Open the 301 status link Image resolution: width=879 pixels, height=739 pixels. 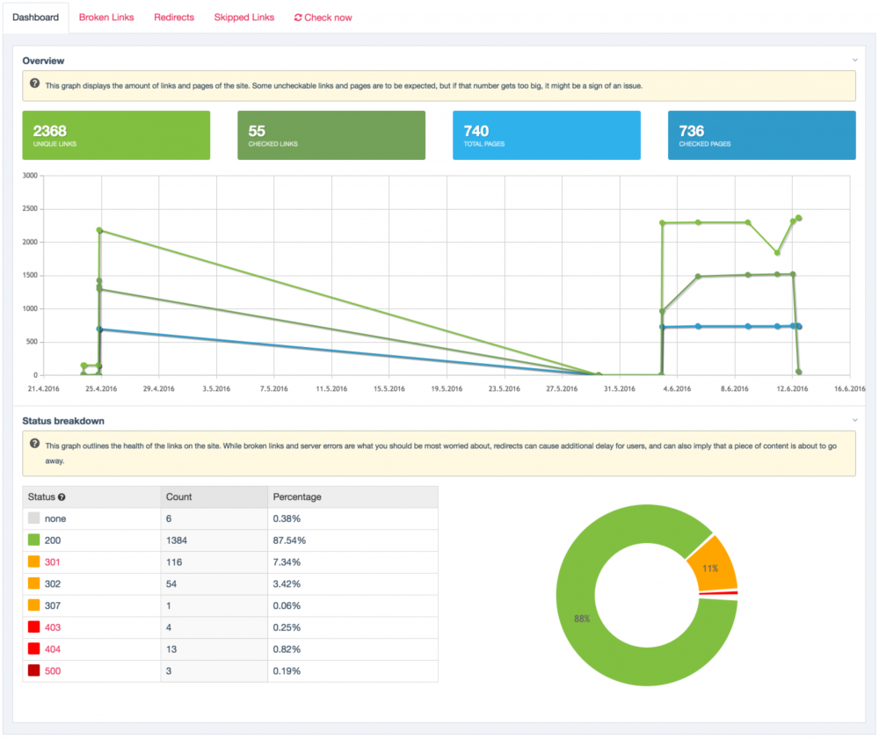point(54,561)
